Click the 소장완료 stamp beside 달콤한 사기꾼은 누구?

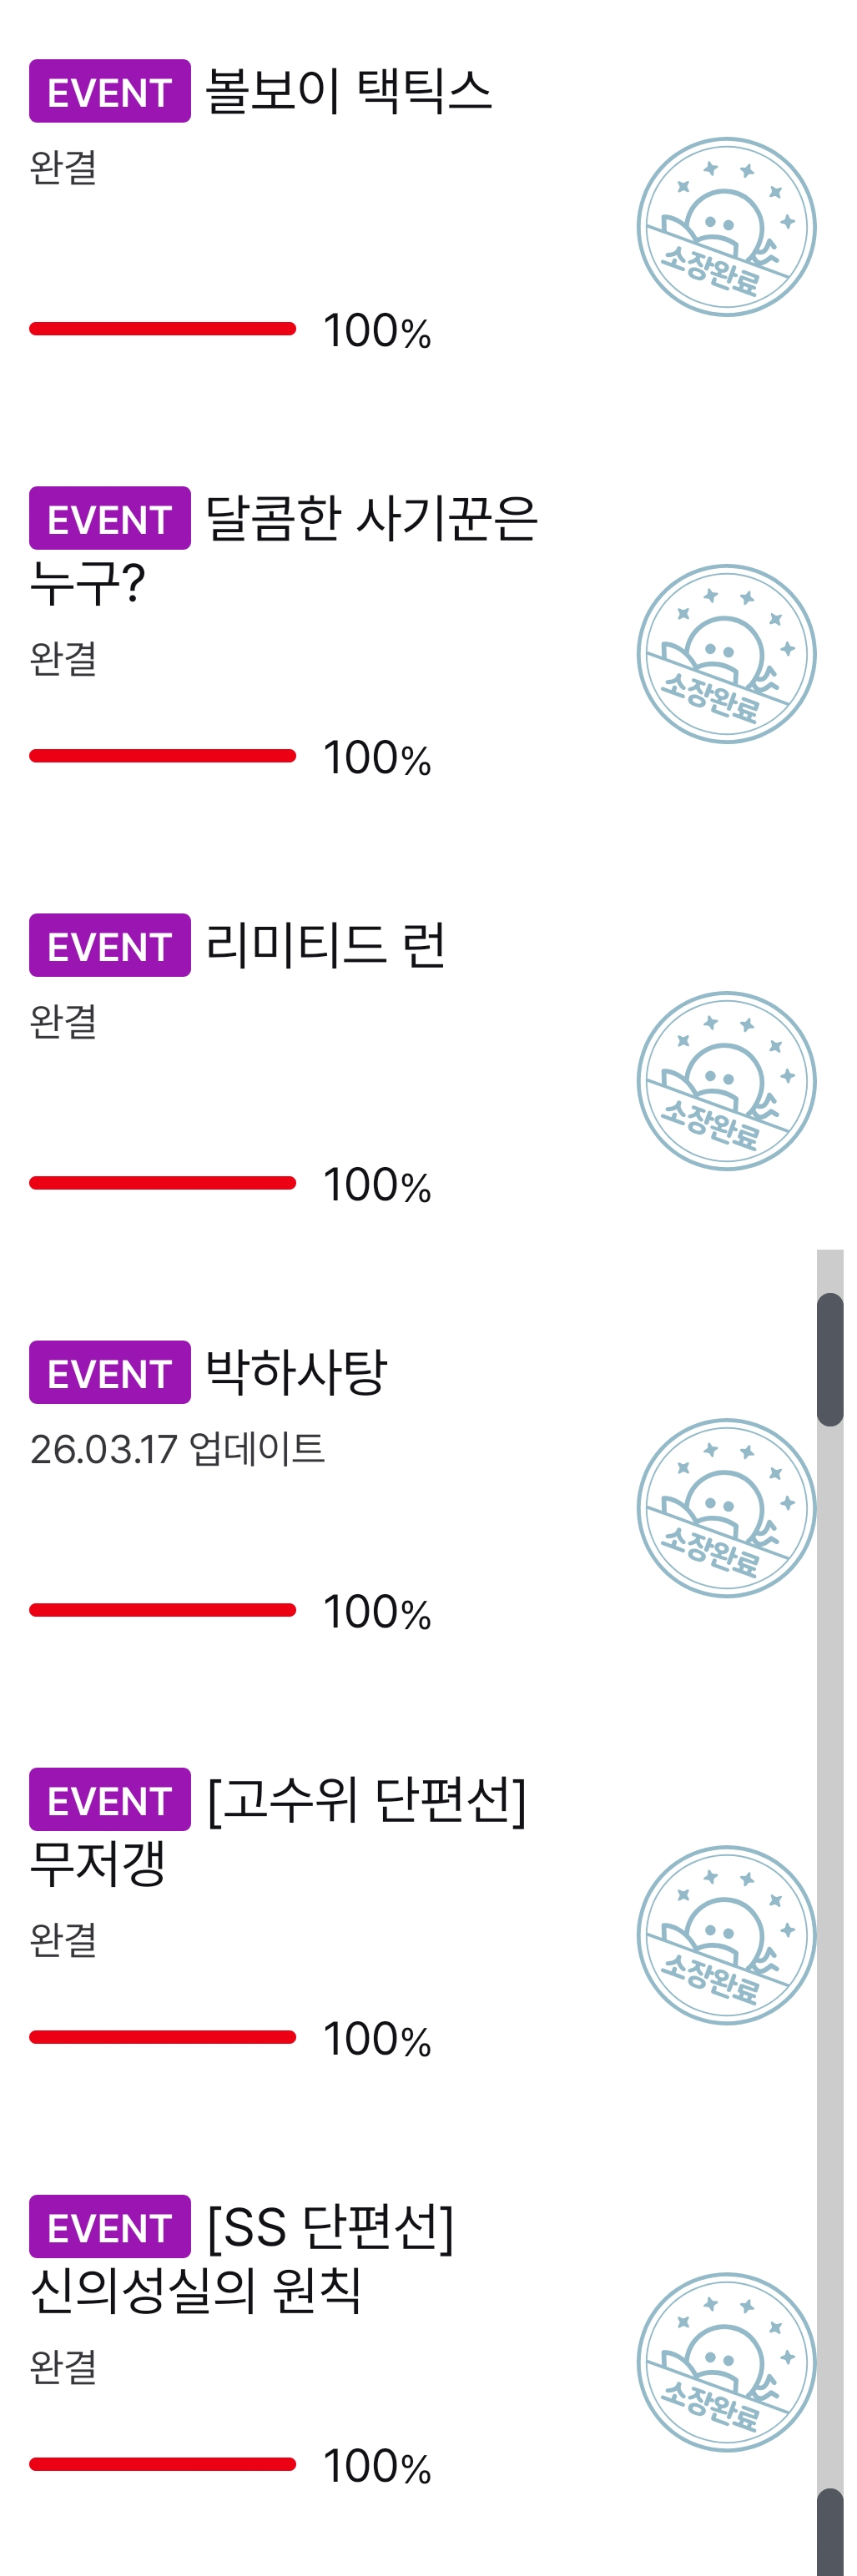726,654
